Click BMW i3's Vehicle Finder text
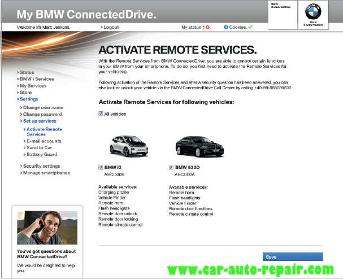This screenshot has height=279, width=343. coord(112,198)
